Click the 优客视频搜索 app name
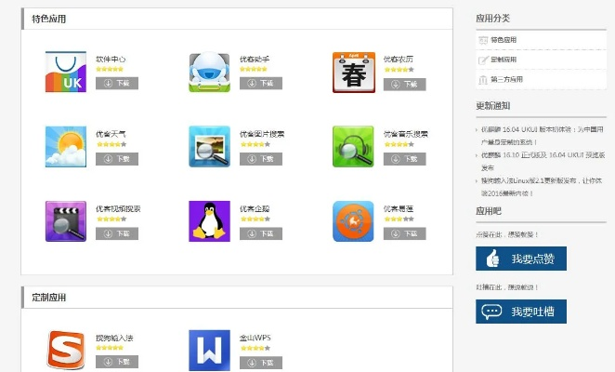 (x=118, y=209)
